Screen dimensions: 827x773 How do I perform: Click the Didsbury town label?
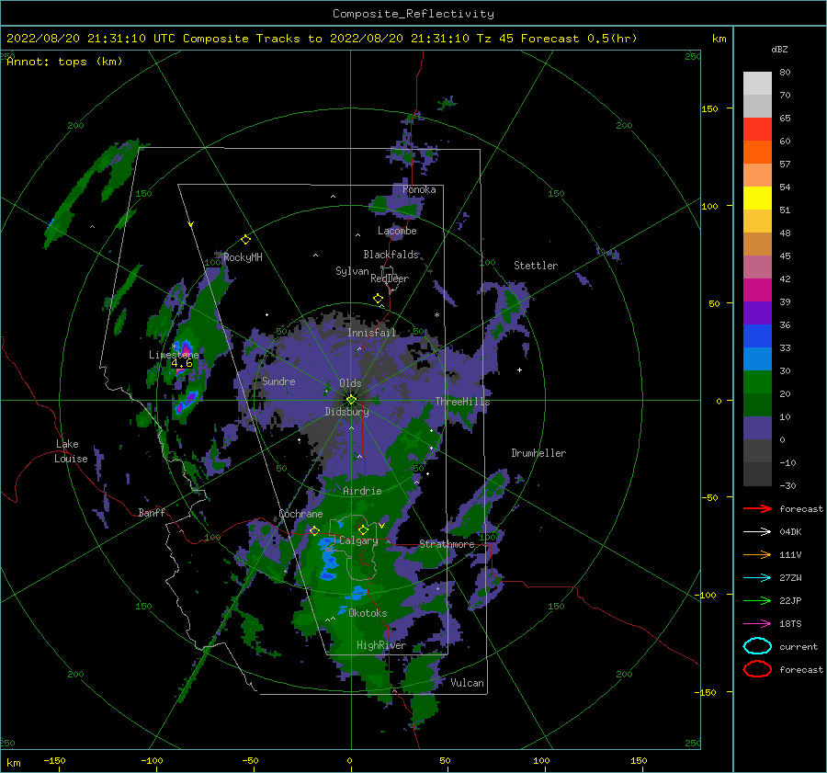[346, 412]
